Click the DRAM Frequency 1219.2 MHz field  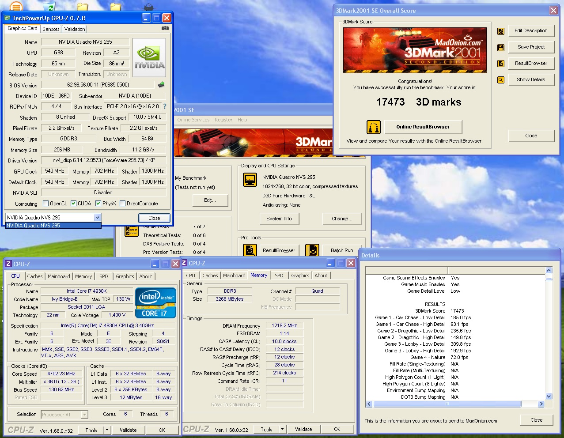coord(284,325)
